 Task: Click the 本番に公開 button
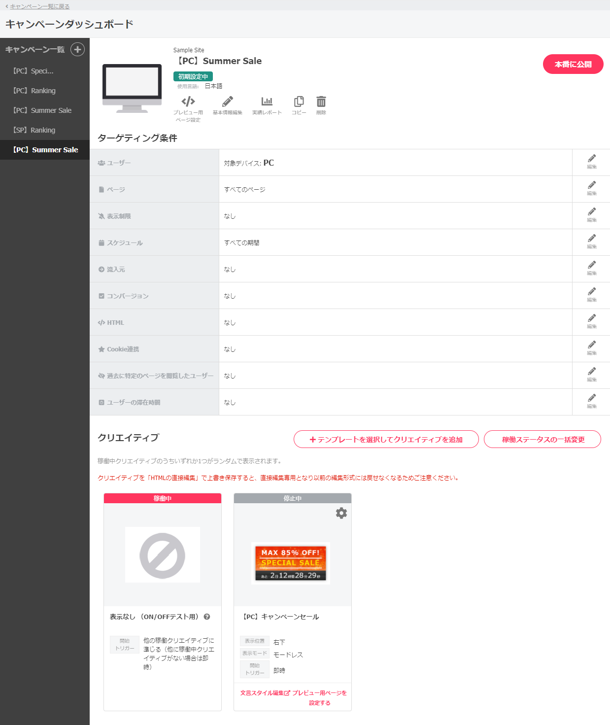point(573,64)
